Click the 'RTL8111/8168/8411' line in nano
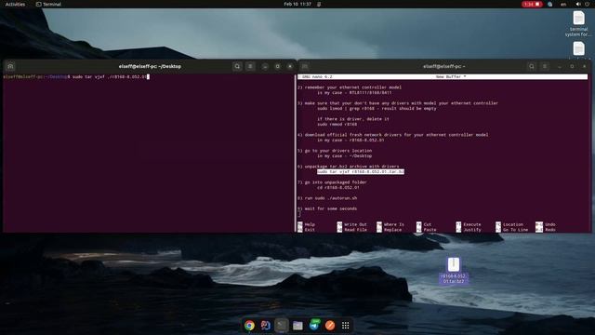595x335 pixels. coord(354,93)
